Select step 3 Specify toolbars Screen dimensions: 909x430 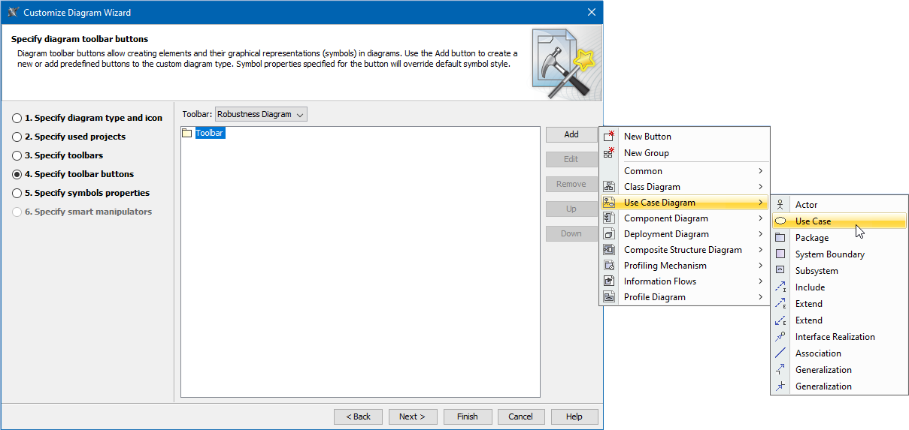58,155
